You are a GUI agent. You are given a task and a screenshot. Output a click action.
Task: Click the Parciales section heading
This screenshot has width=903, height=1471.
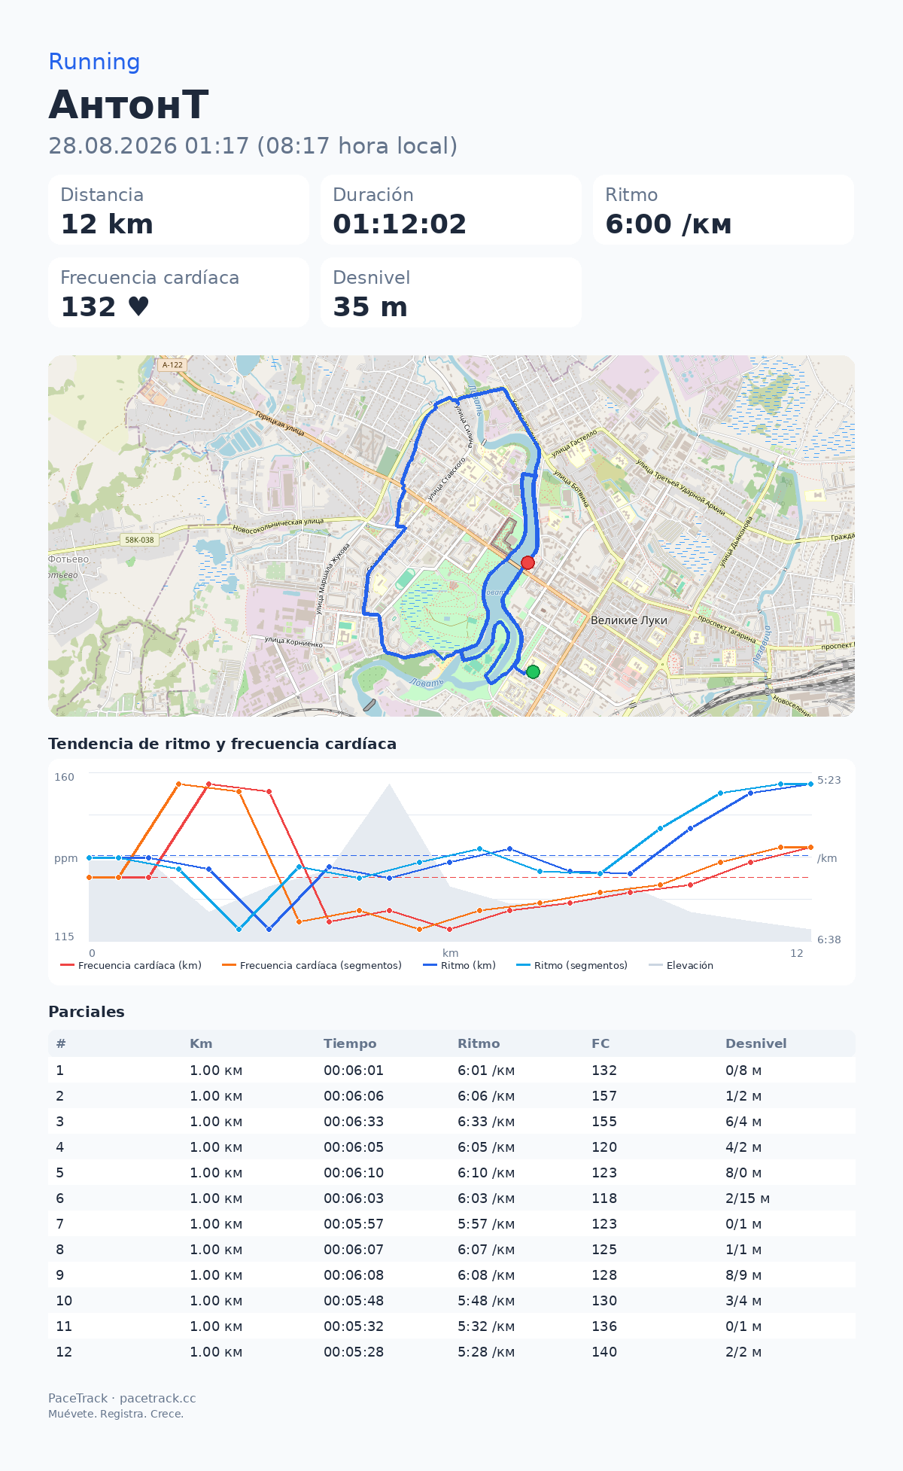(x=87, y=1012)
